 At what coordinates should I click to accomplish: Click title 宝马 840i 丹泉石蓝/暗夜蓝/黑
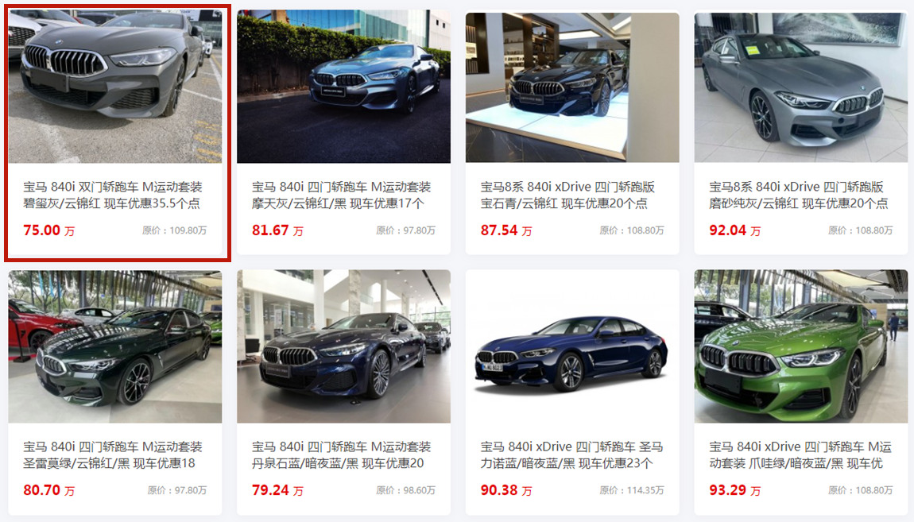coord(341,455)
